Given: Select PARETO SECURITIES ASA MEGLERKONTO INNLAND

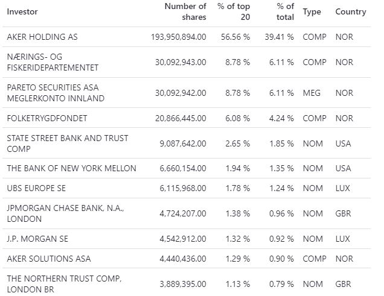Looking at the screenshot, I should point(56,93).
